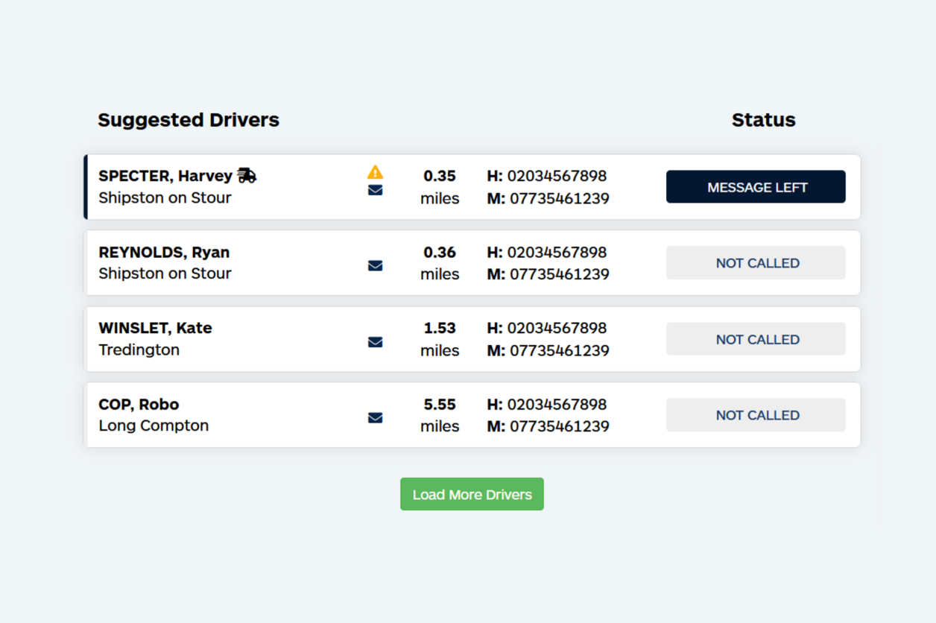
Task: Toggle NOT CALLED status for WINSLET, Kate
Action: tap(756, 339)
